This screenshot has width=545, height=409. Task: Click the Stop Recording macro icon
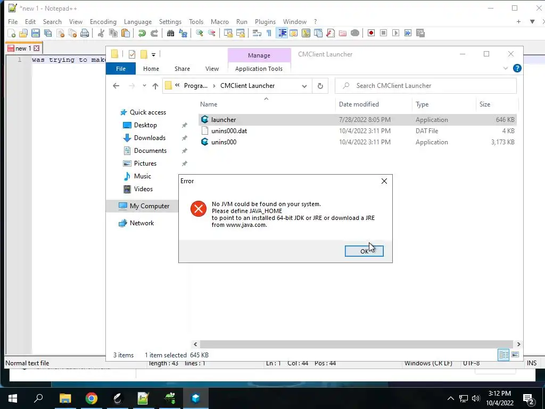(383, 33)
